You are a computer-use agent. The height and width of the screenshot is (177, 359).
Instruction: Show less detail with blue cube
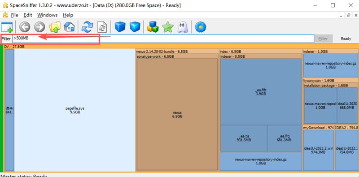pos(120,27)
